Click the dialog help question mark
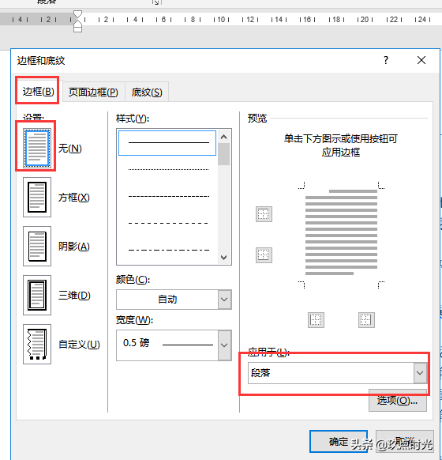Viewport: 442px width, 460px height. point(386,60)
